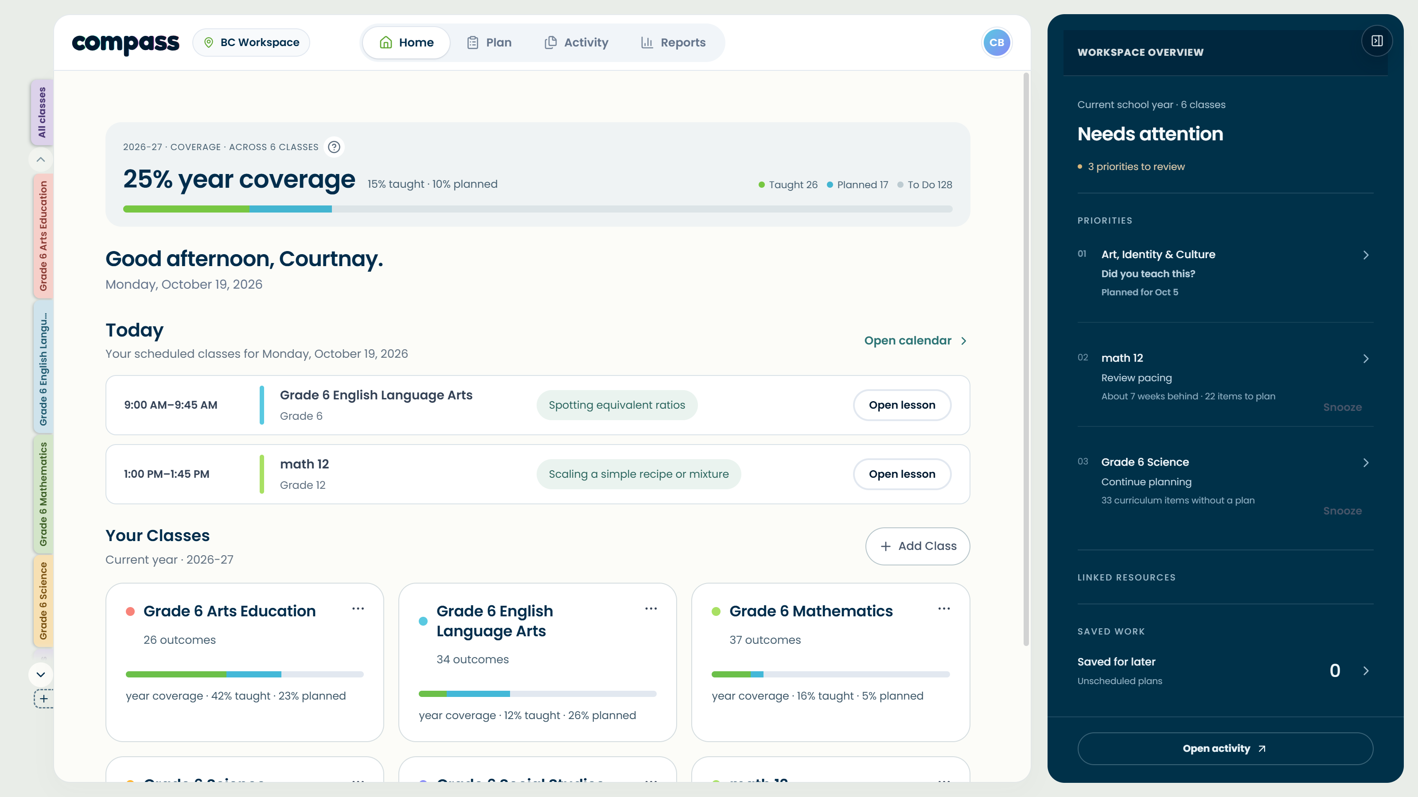Click the 3 priorities to review text
The height and width of the screenshot is (797, 1418).
coord(1136,166)
